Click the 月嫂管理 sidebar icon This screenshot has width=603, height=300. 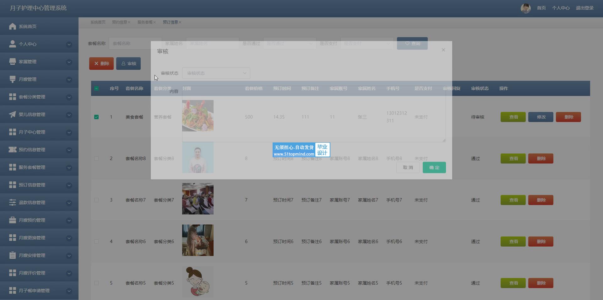point(13,79)
